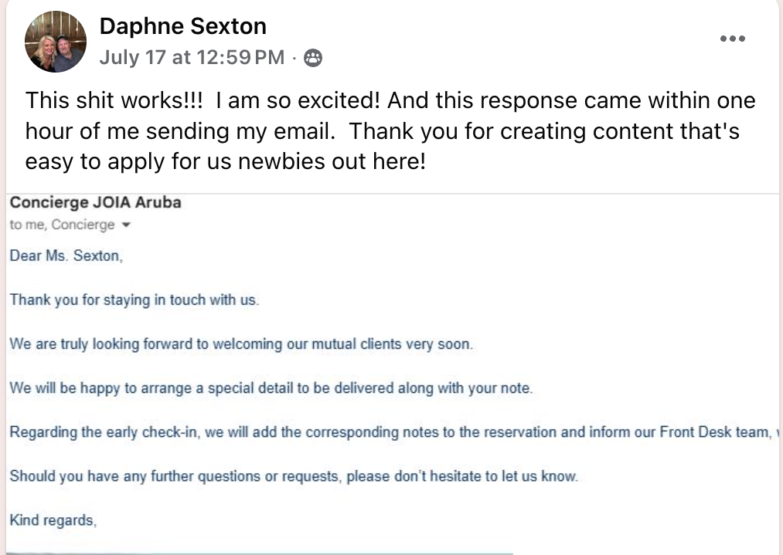The width and height of the screenshot is (783, 555).
Task: Click the special detail delivery sentence
Action: [x=271, y=388]
